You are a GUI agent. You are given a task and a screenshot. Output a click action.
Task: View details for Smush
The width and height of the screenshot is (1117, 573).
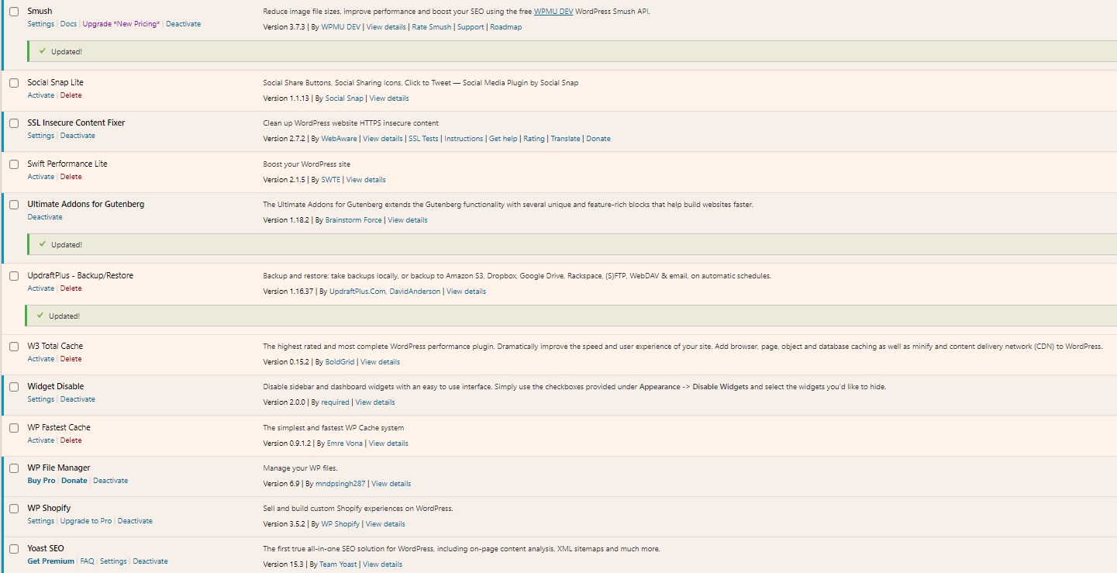(x=386, y=27)
